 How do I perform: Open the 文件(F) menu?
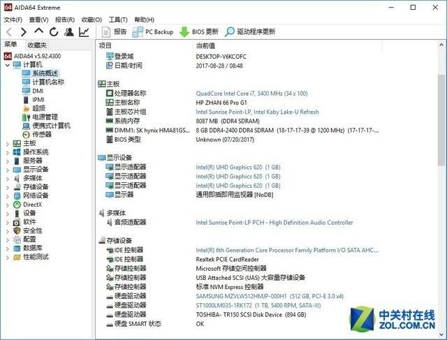click(x=13, y=20)
